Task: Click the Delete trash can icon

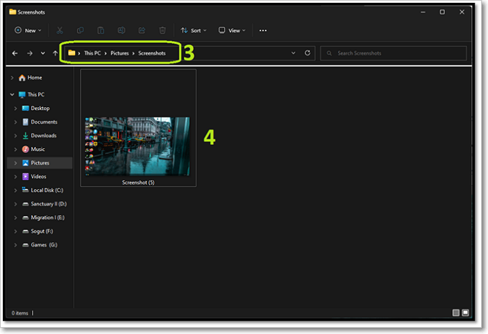Action: (x=162, y=31)
